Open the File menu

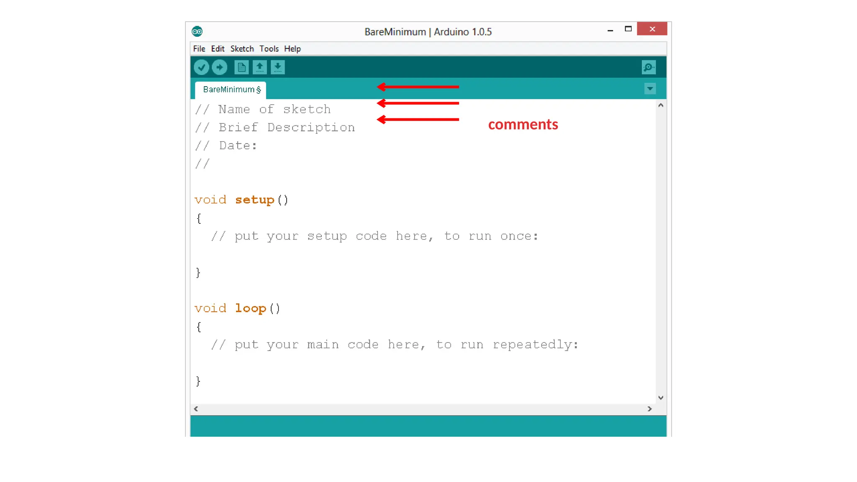point(199,49)
